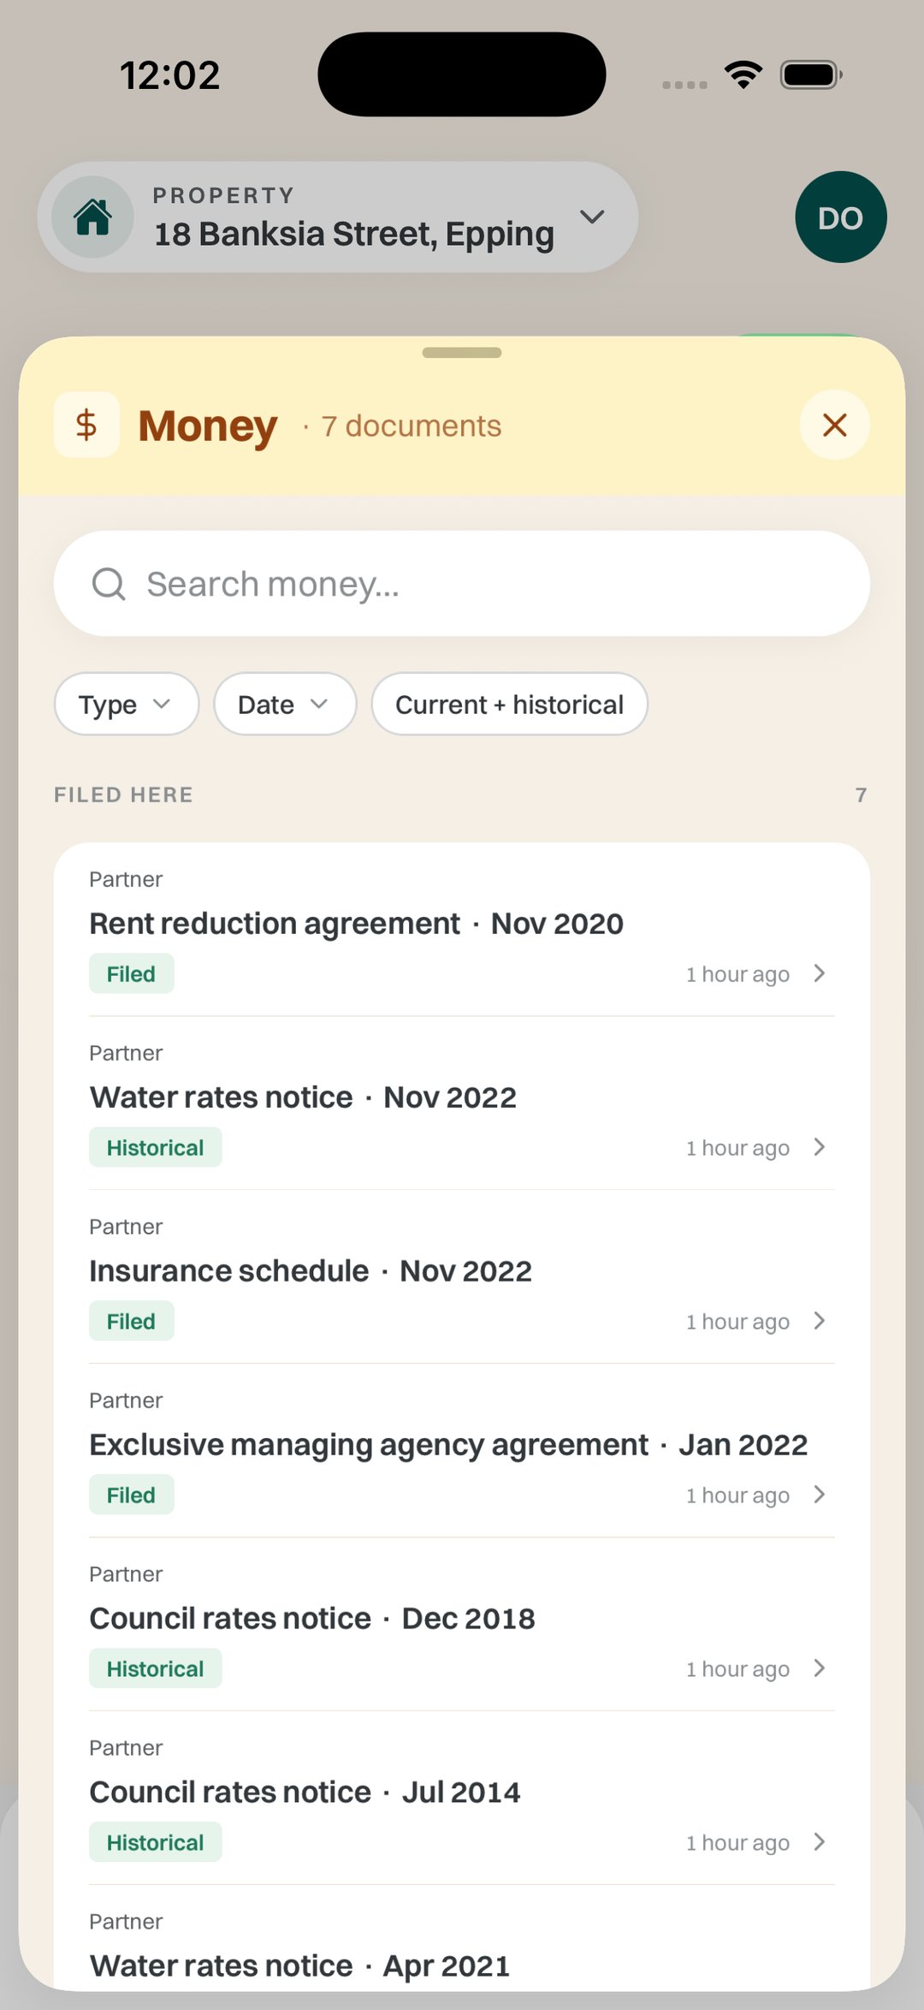
Task: Tap the search magnifier icon
Action: 109,584
